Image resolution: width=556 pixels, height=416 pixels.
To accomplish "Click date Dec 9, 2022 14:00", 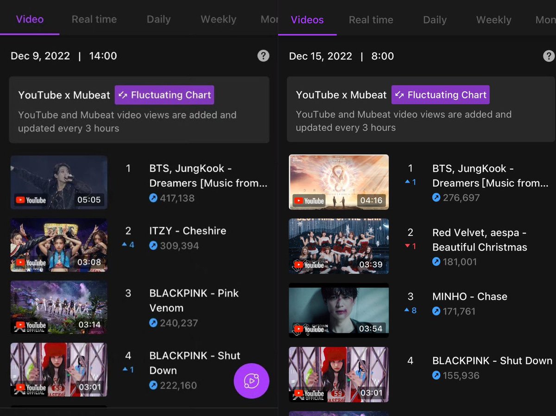I will click(64, 56).
